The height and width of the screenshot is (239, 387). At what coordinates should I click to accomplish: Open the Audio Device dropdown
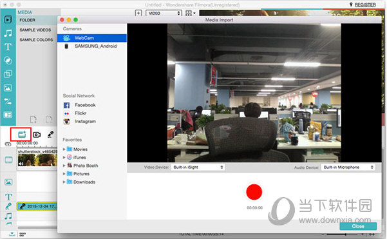(348, 167)
